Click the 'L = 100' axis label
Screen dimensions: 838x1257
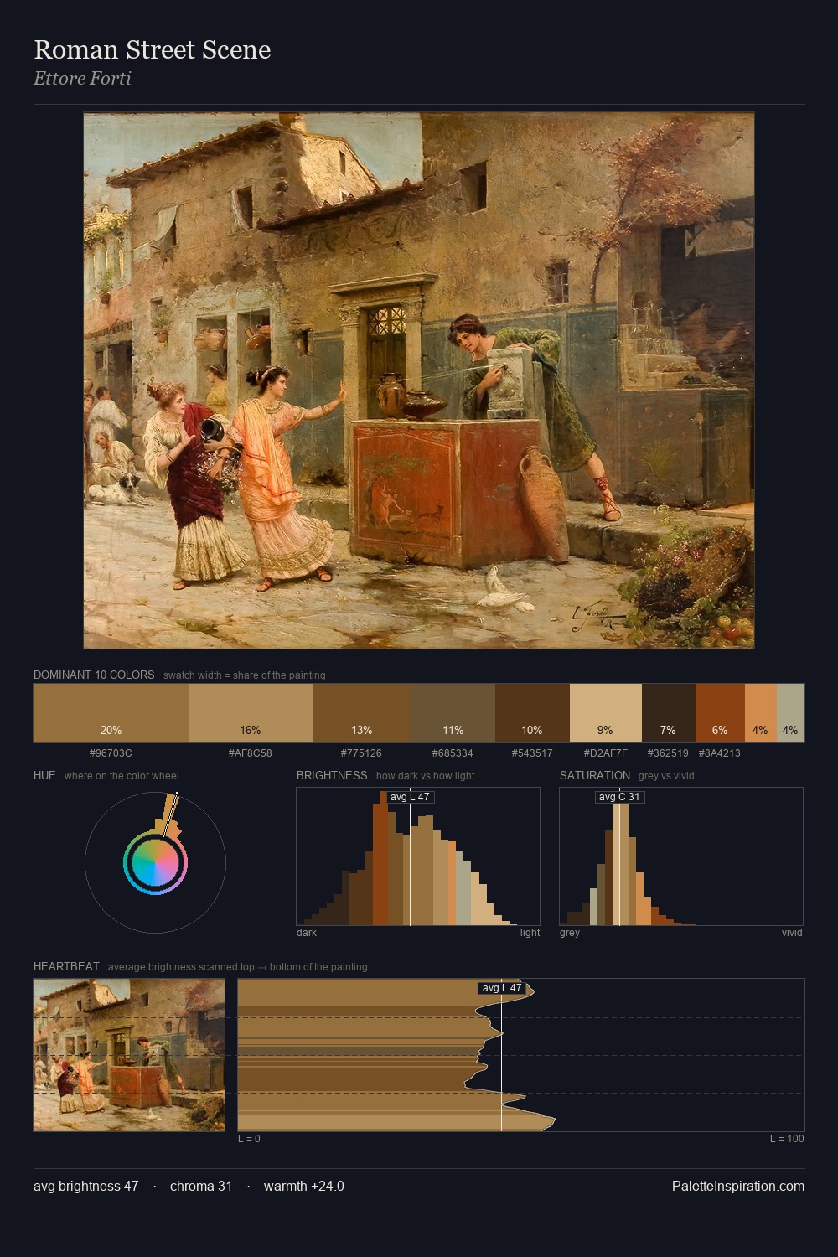click(787, 1139)
